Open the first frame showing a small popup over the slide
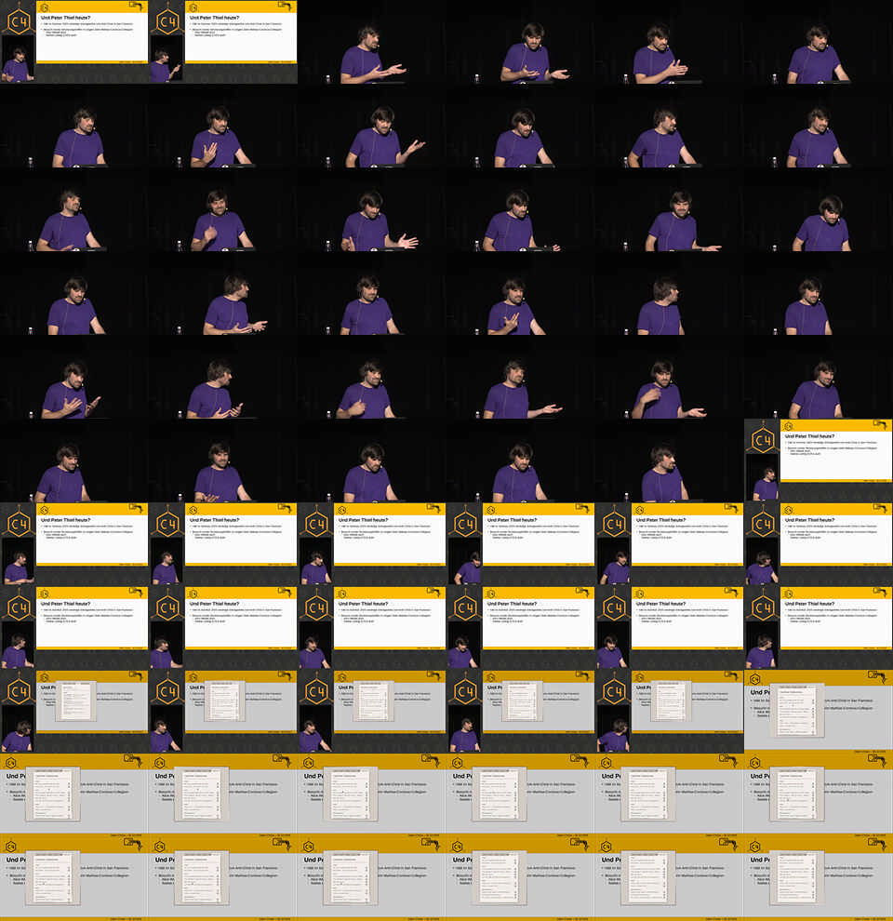893x921 pixels. coord(74,712)
